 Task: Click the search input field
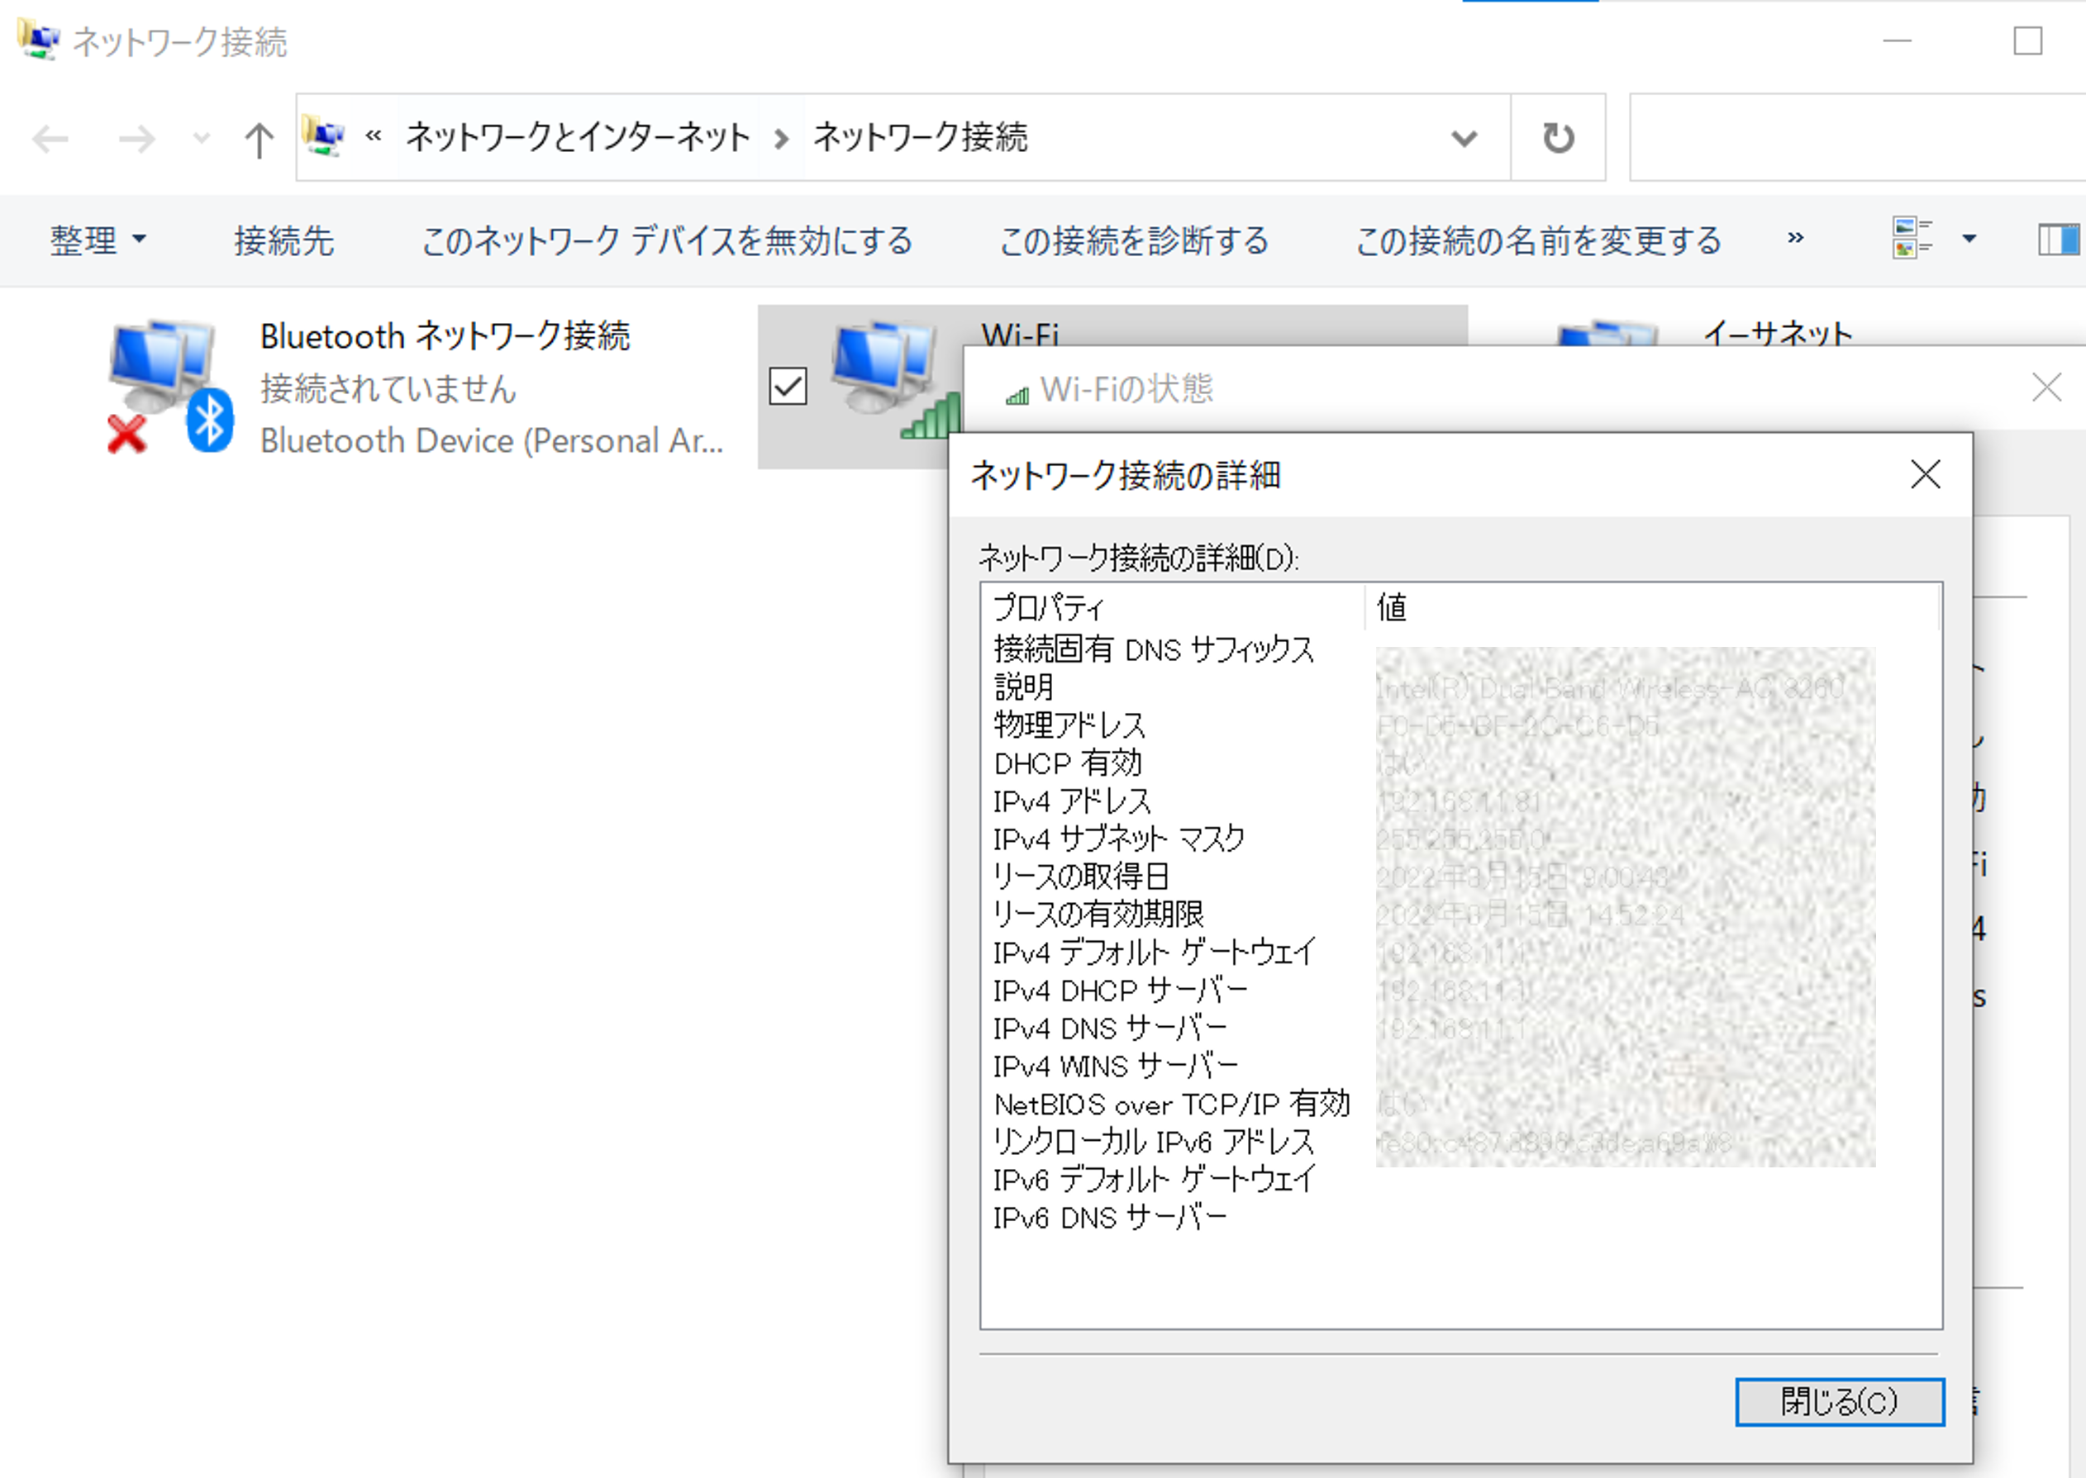click(1857, 138)
